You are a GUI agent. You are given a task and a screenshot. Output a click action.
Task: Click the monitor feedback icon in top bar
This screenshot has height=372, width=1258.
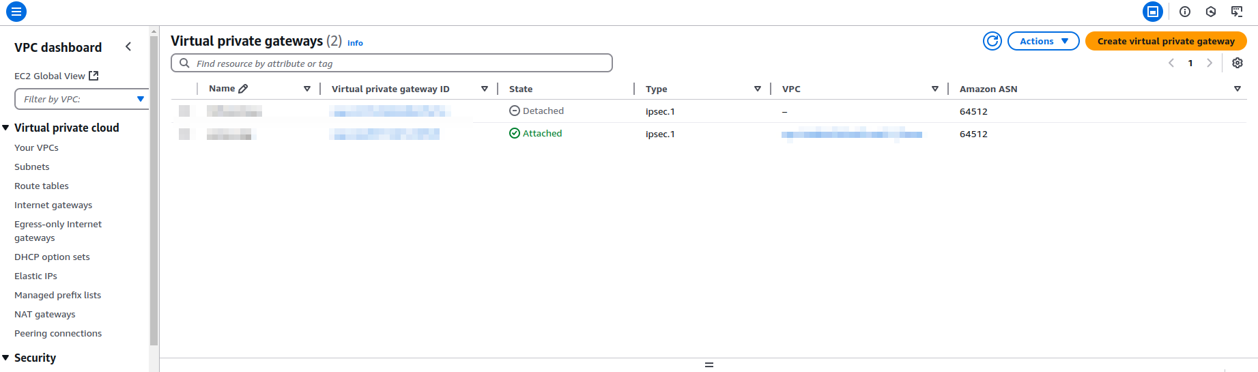(1237, 12)
